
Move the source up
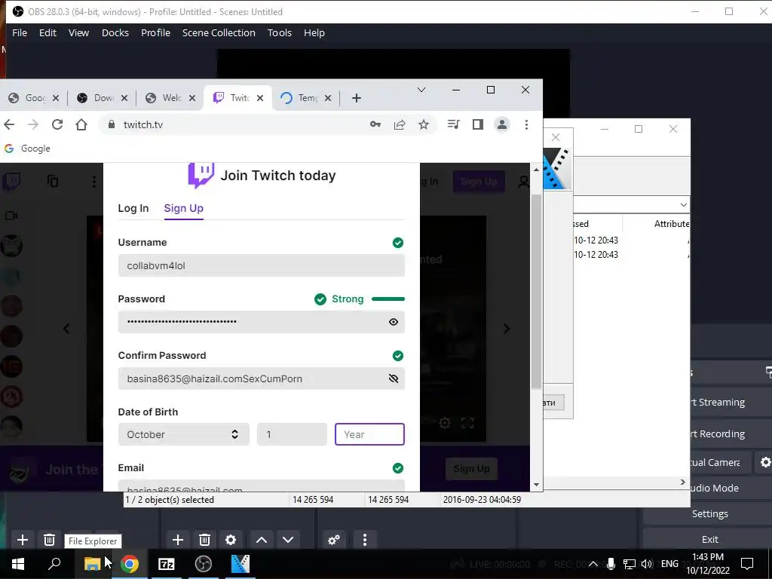262,540
